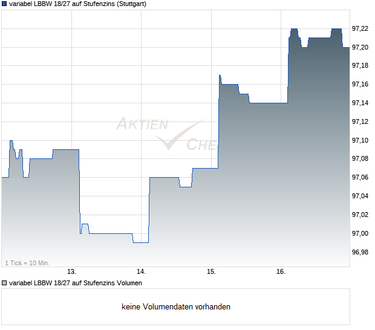Viewport: 375px width, 330px height.
Task: Click the 97,12 price axis label
Action: [360, 121]
